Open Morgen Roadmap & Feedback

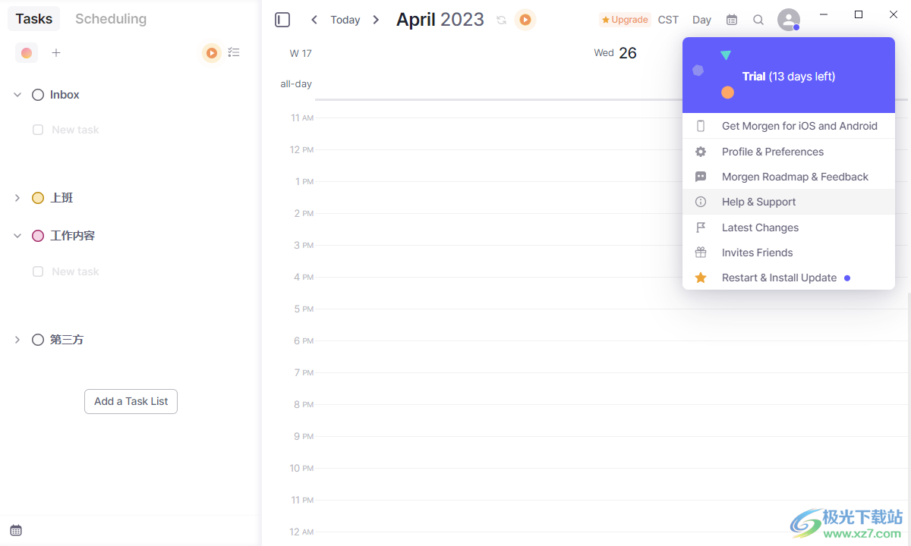click(x=789, y=177)
